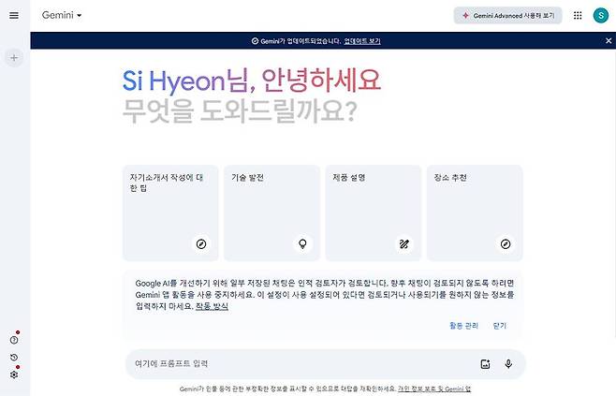Open the settings gear icon

pyautogui.click(x=14, y=374)
